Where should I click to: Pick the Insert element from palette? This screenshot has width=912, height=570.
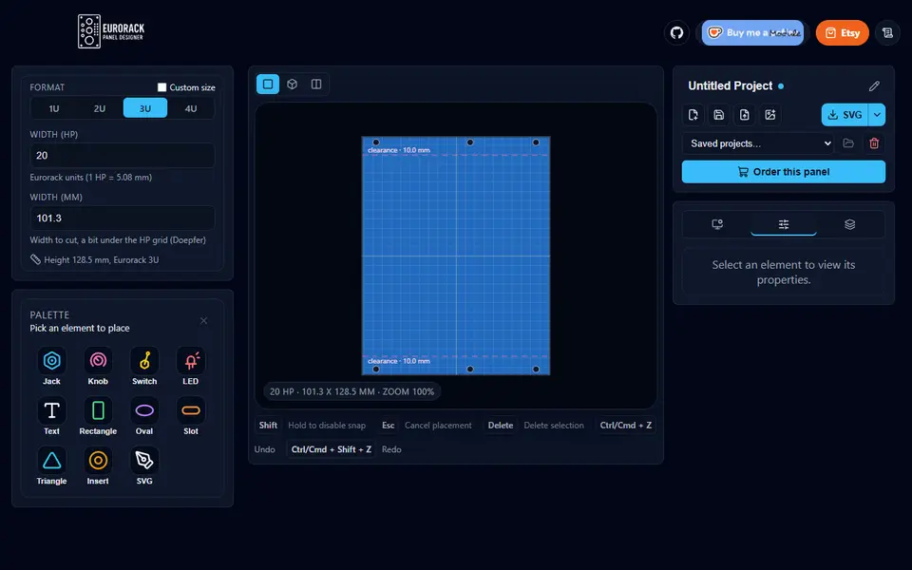pyautogui.click(x=98, y=466)
